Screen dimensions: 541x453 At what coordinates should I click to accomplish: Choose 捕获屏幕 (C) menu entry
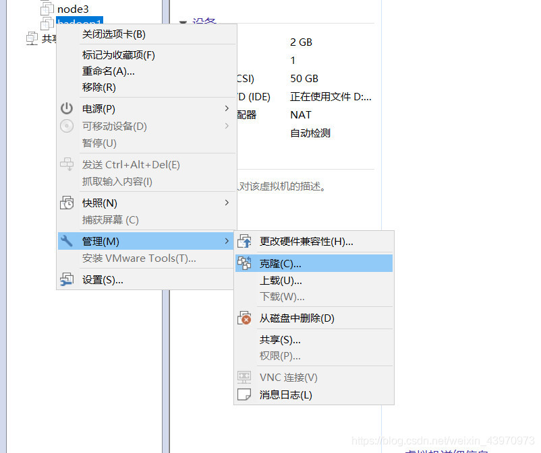[x=147, y=219]
